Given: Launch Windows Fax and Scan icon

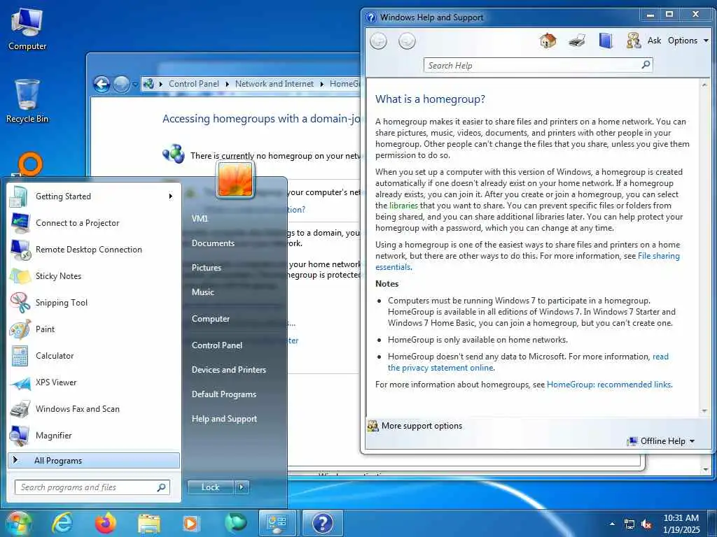Looking at the screenshot, I should [x=20, y=409].
